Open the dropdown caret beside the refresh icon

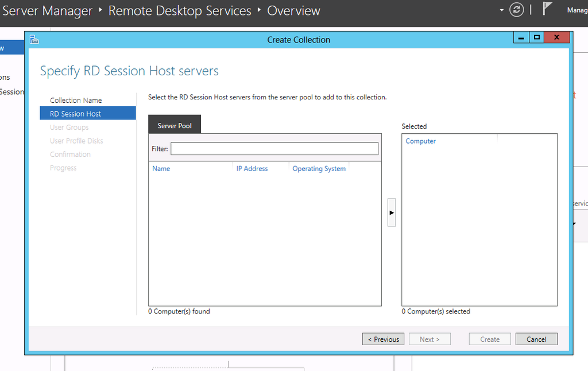point(501,10)
